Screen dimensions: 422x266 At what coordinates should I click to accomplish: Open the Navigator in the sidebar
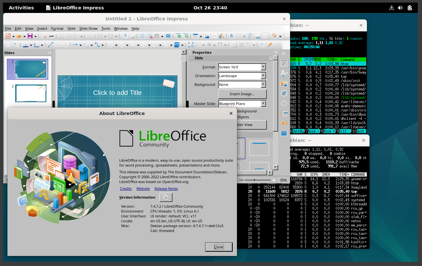pos(284,93)
